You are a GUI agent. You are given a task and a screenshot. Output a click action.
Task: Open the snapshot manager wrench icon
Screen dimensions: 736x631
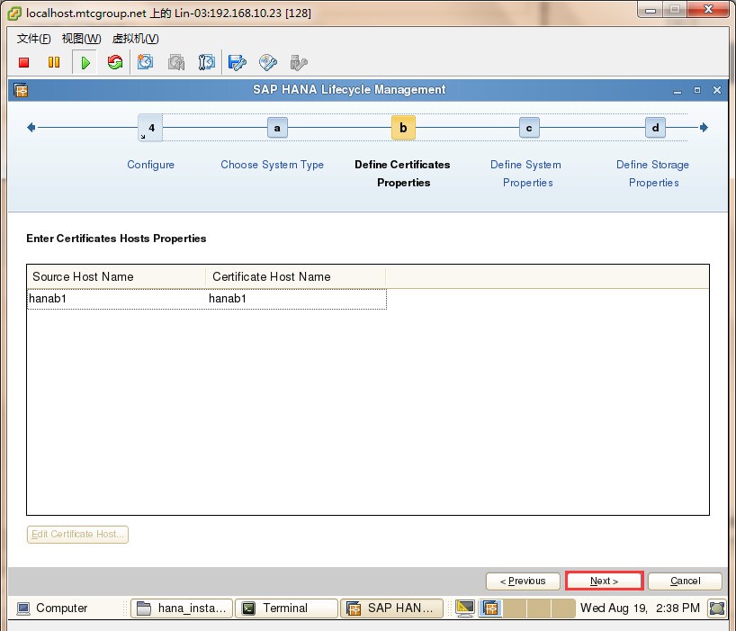(207, 62)
